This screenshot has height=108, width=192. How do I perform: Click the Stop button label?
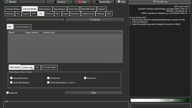[84, 2]
